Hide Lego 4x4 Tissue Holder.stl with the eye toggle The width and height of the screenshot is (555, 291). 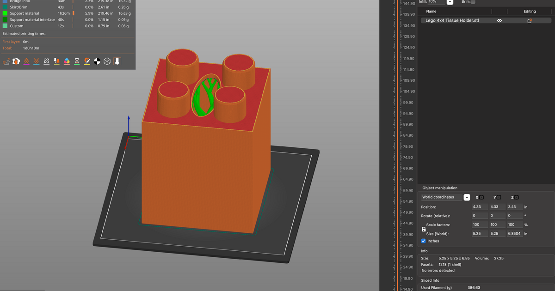click(499, 20)
